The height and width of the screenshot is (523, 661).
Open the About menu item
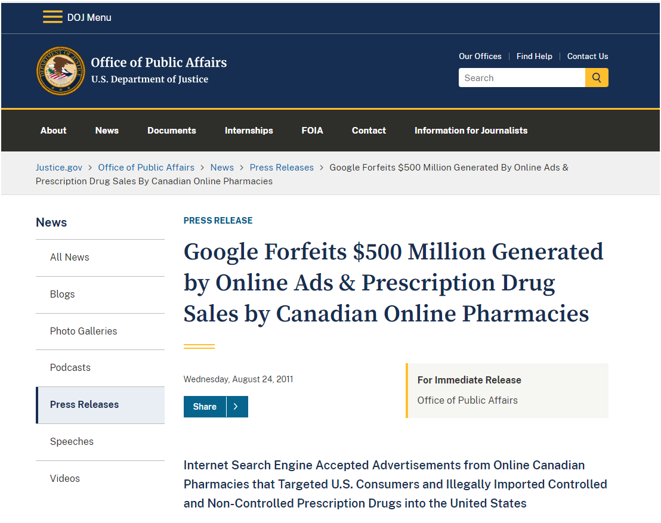point(54,131)
